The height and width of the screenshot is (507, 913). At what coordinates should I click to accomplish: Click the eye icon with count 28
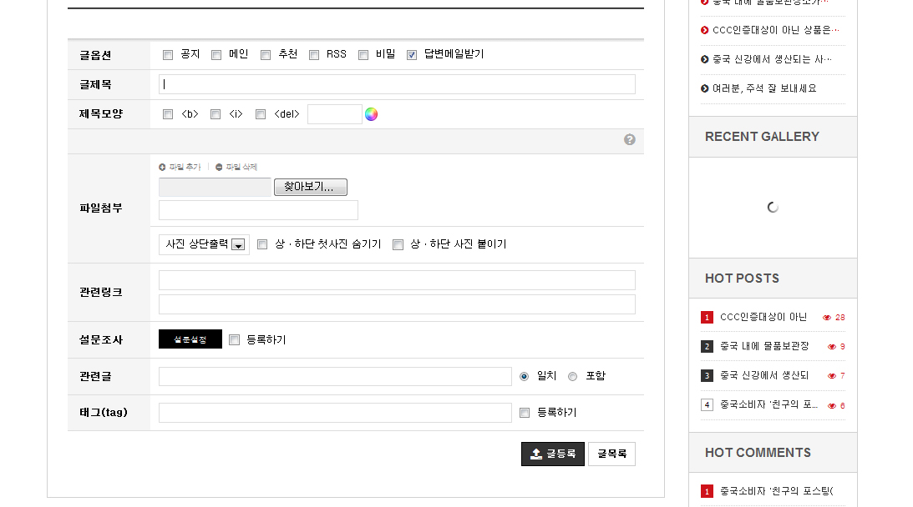click(x=827, y=318)
